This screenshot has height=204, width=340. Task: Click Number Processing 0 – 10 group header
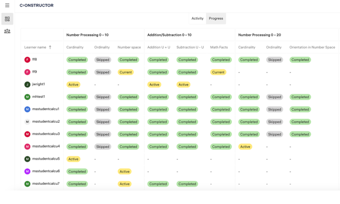pos(87,35)
